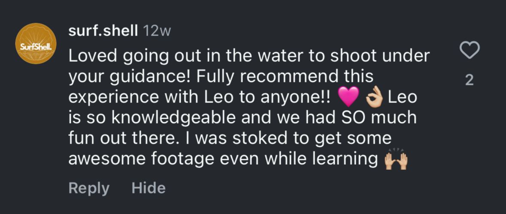The height and width of the screenshot is (214, 506).
Task: Click the SurfShell logo text in avatar
Action: point(34,46)
